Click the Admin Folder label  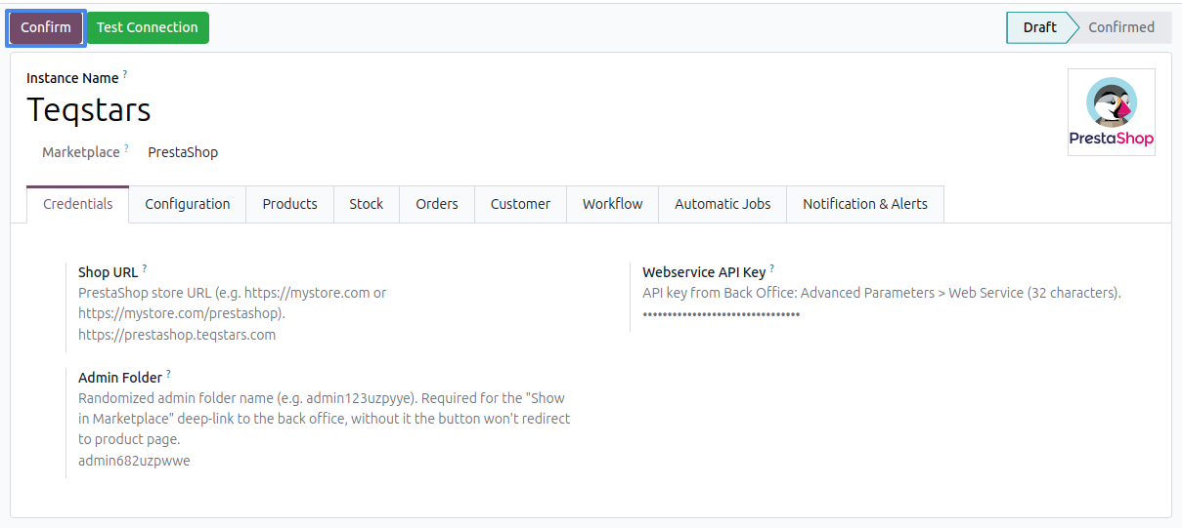(120, 377)
